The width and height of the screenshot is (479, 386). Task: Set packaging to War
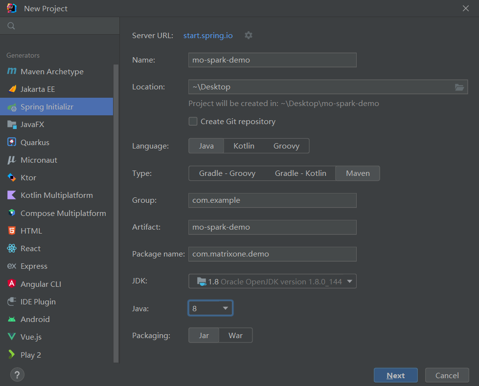[235, 335]
